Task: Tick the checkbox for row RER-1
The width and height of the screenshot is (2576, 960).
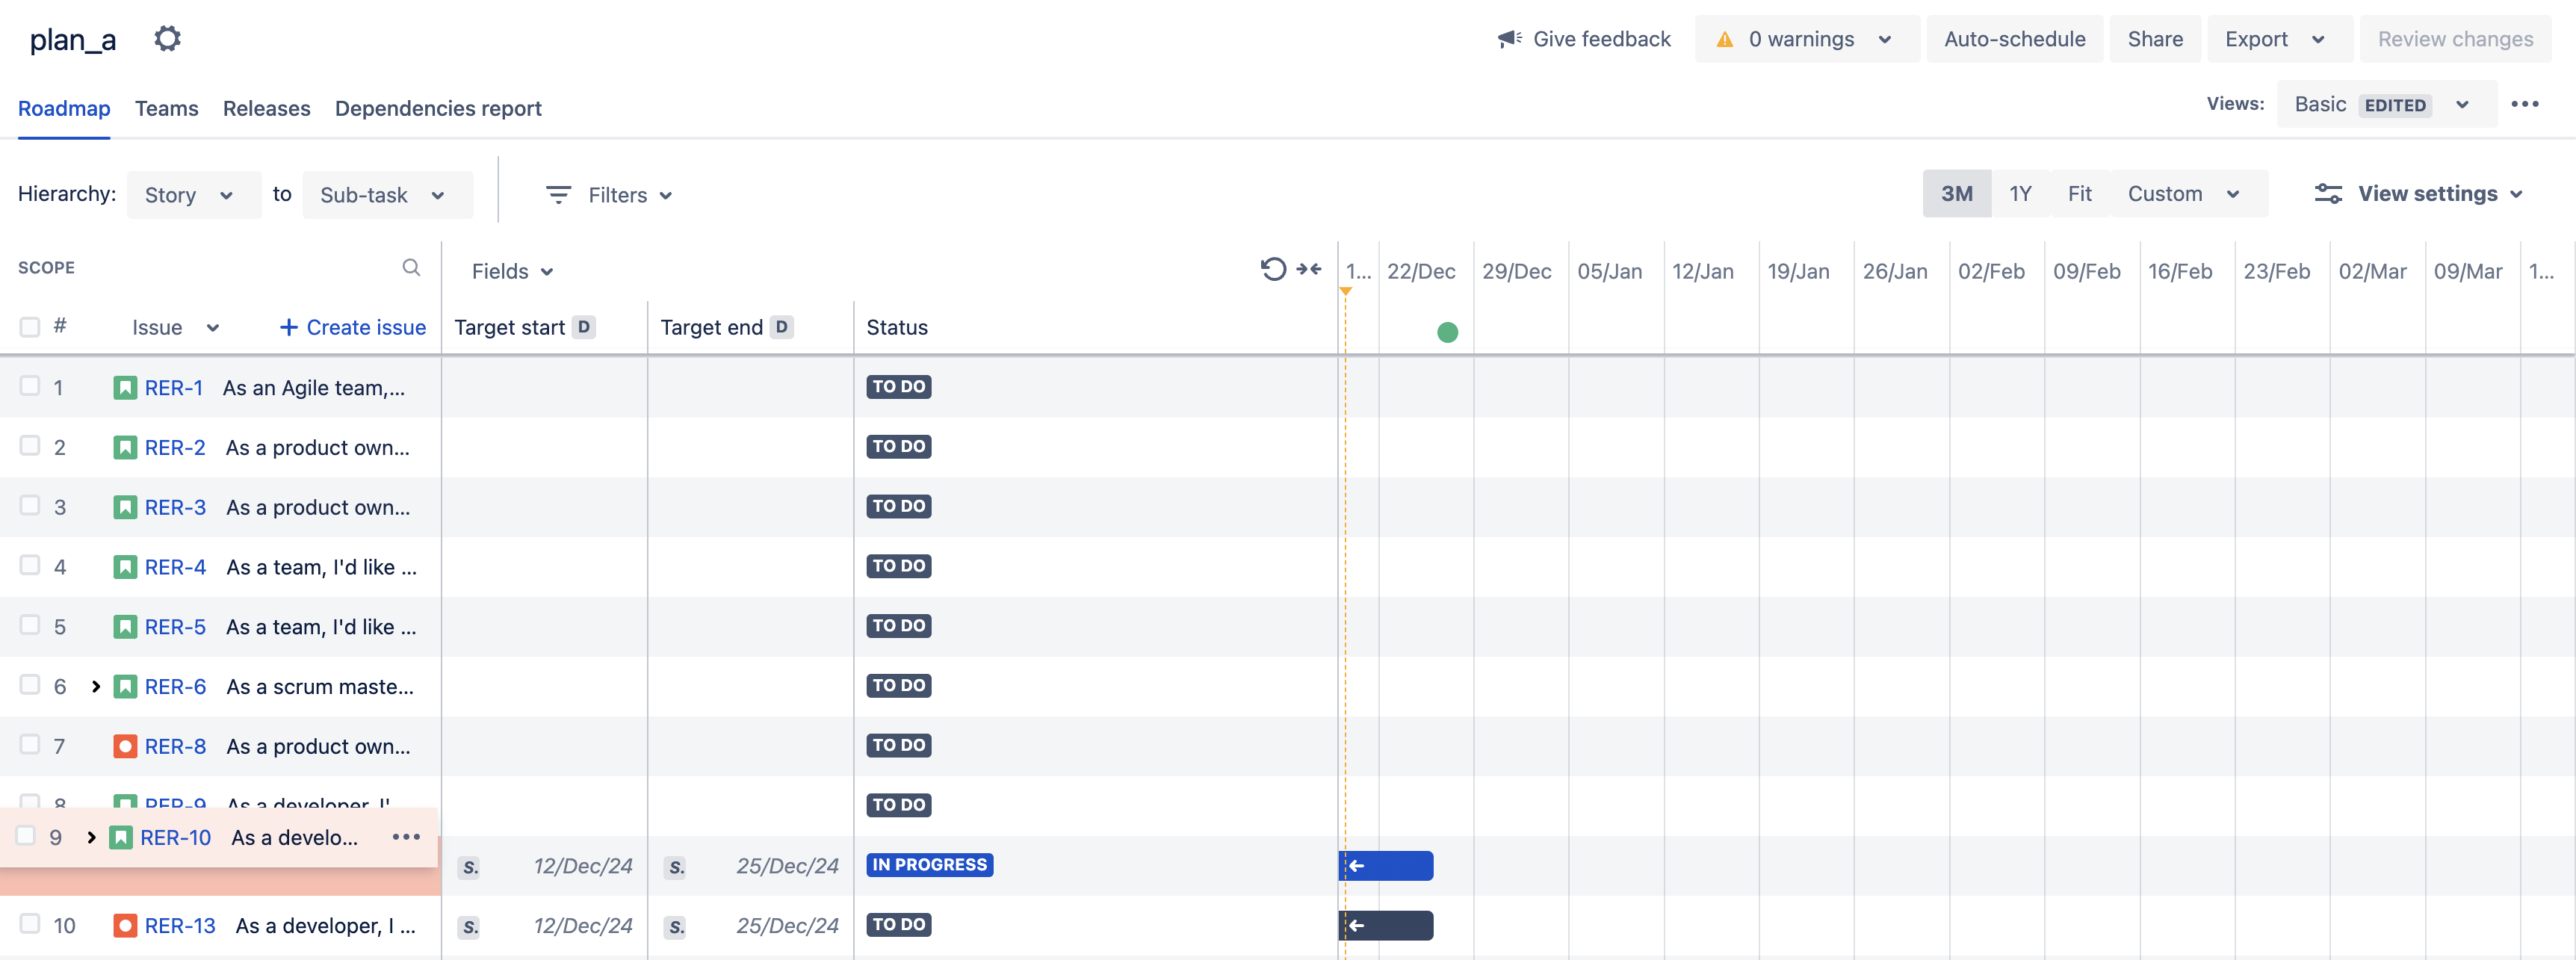Action: click(30, 386)
